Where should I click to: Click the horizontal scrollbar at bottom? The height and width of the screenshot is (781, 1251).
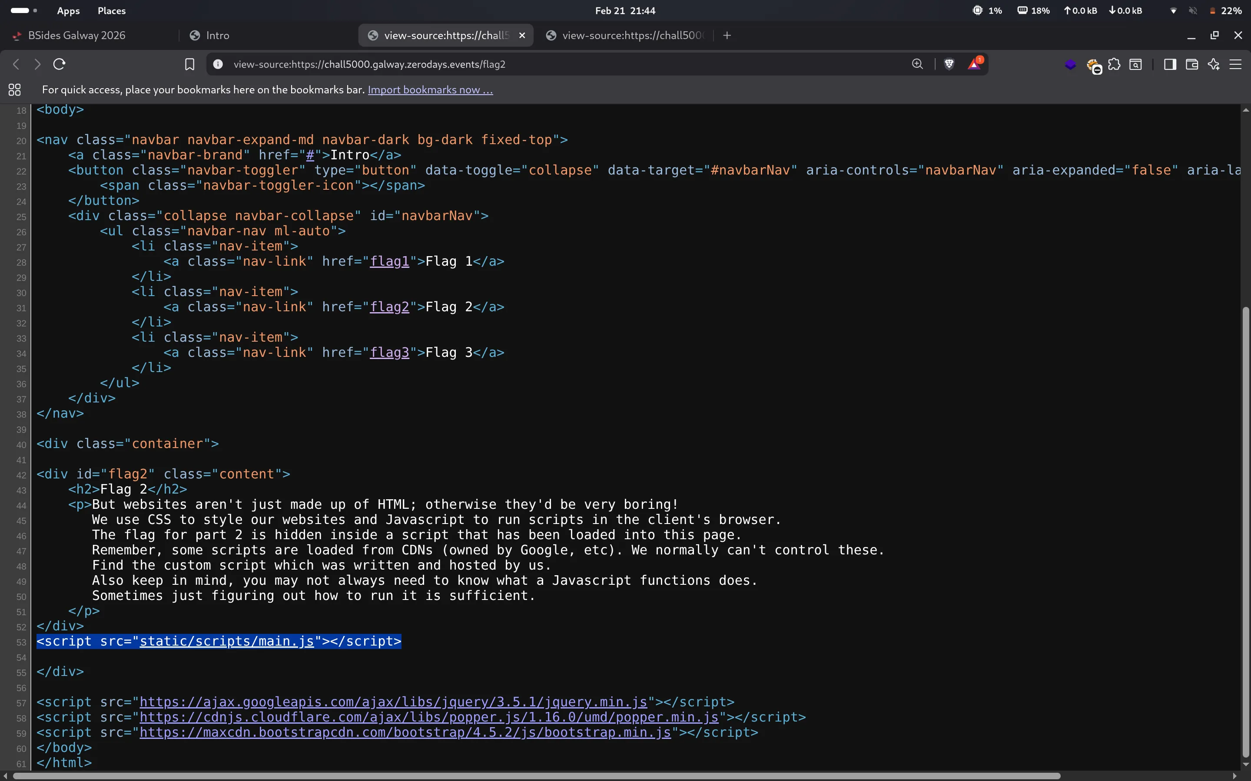point(535,776)
